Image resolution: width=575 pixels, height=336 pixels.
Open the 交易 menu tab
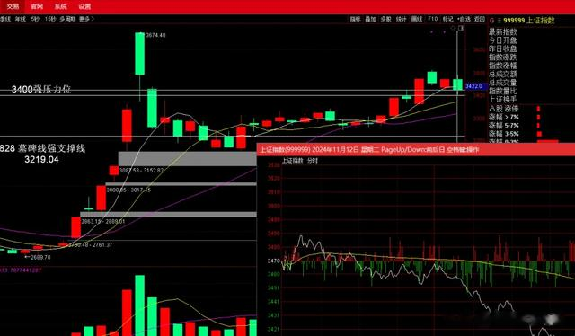tap(13, 6)
